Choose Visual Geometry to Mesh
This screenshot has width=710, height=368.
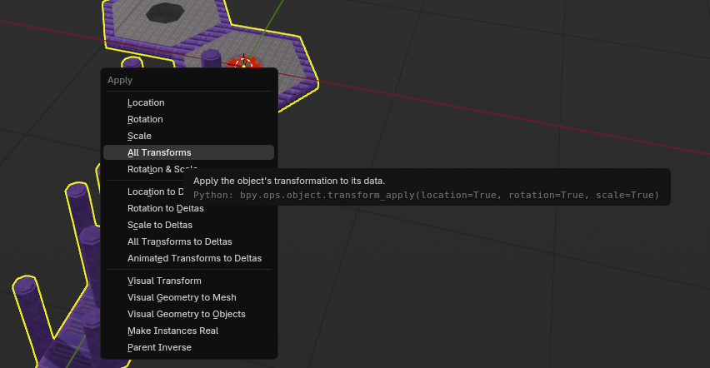(x=182, y=297)
